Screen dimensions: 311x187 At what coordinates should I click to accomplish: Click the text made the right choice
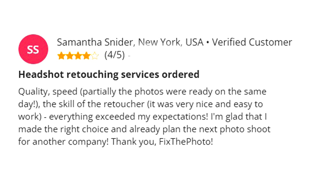pyautogui.click(x=64, y=129)
